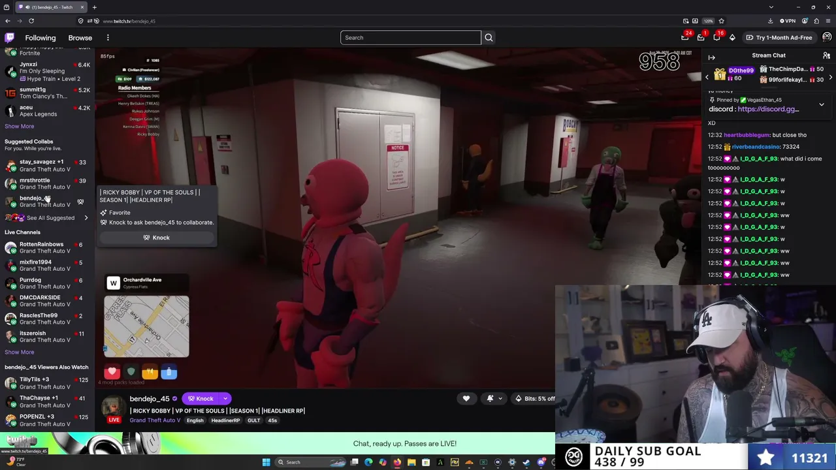Open TillyTils in viewers also watch
This screenshot has width=836, height=470.
coord(47,383)
